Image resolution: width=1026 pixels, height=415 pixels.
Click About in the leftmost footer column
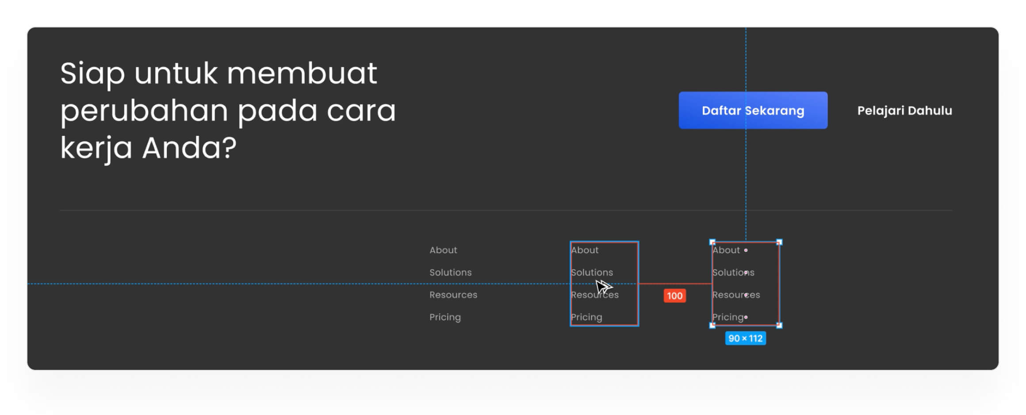tap(443, 250)
